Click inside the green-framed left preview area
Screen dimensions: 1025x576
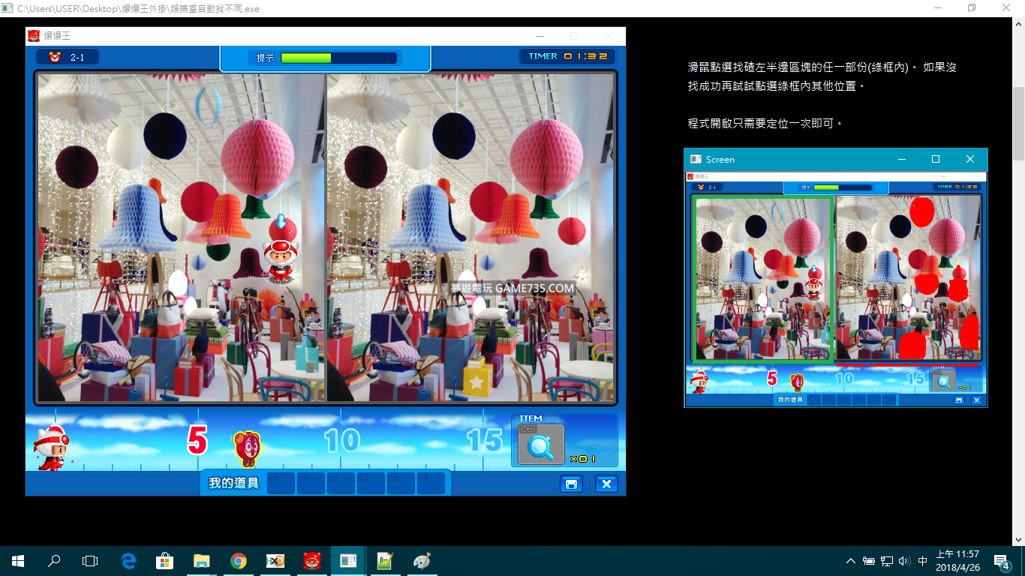pyautogui.click(x=764, y=277)
